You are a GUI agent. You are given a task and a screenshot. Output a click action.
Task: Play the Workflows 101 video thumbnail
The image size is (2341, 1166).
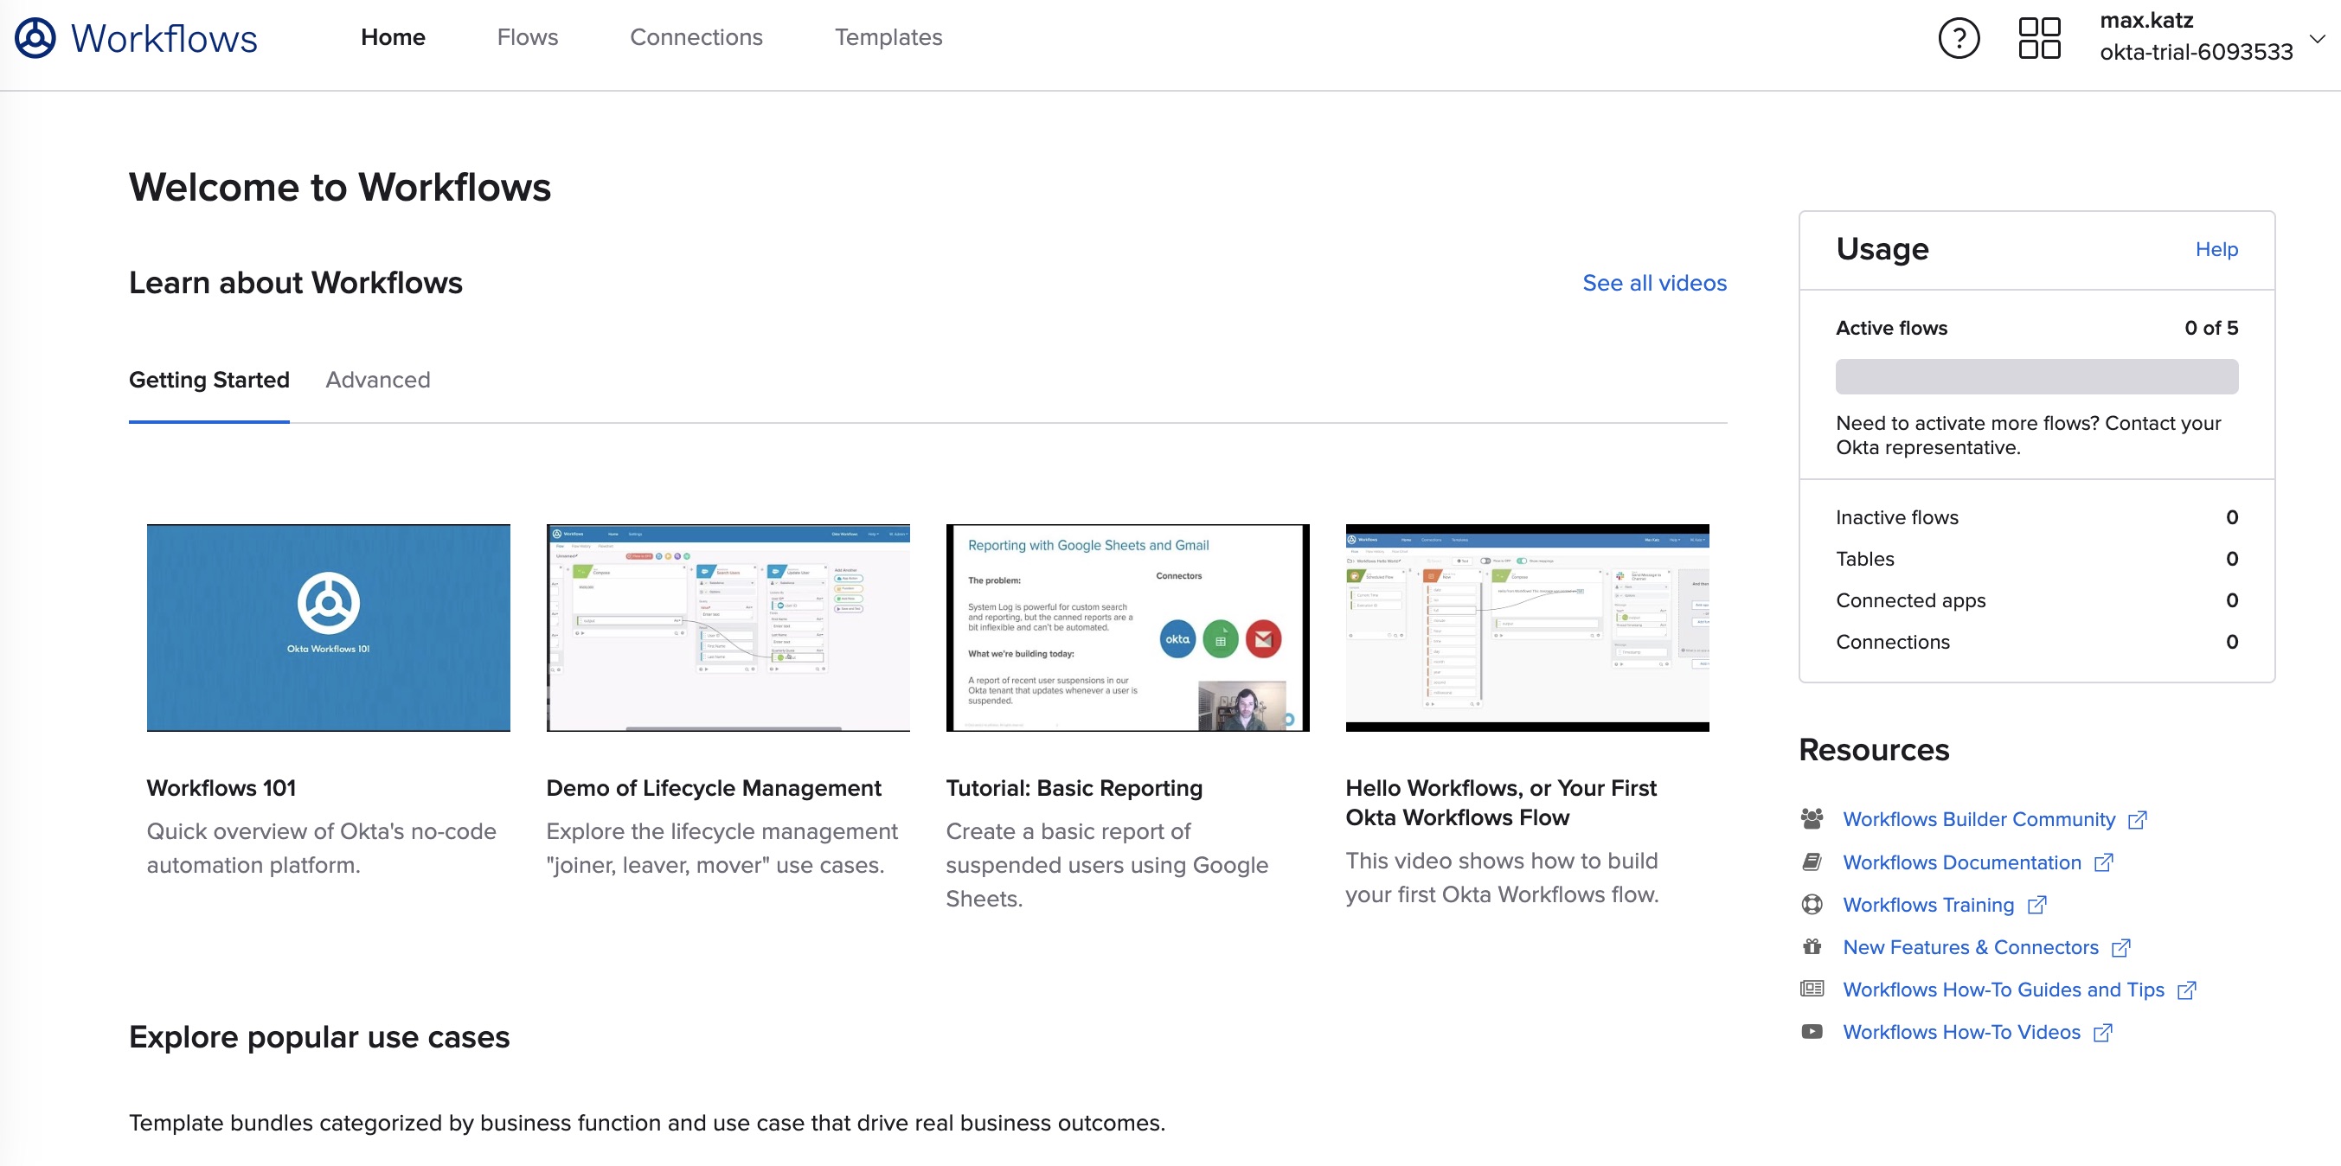(328, 627)
